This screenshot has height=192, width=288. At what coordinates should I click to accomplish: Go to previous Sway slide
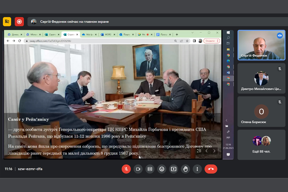[207, 151]
